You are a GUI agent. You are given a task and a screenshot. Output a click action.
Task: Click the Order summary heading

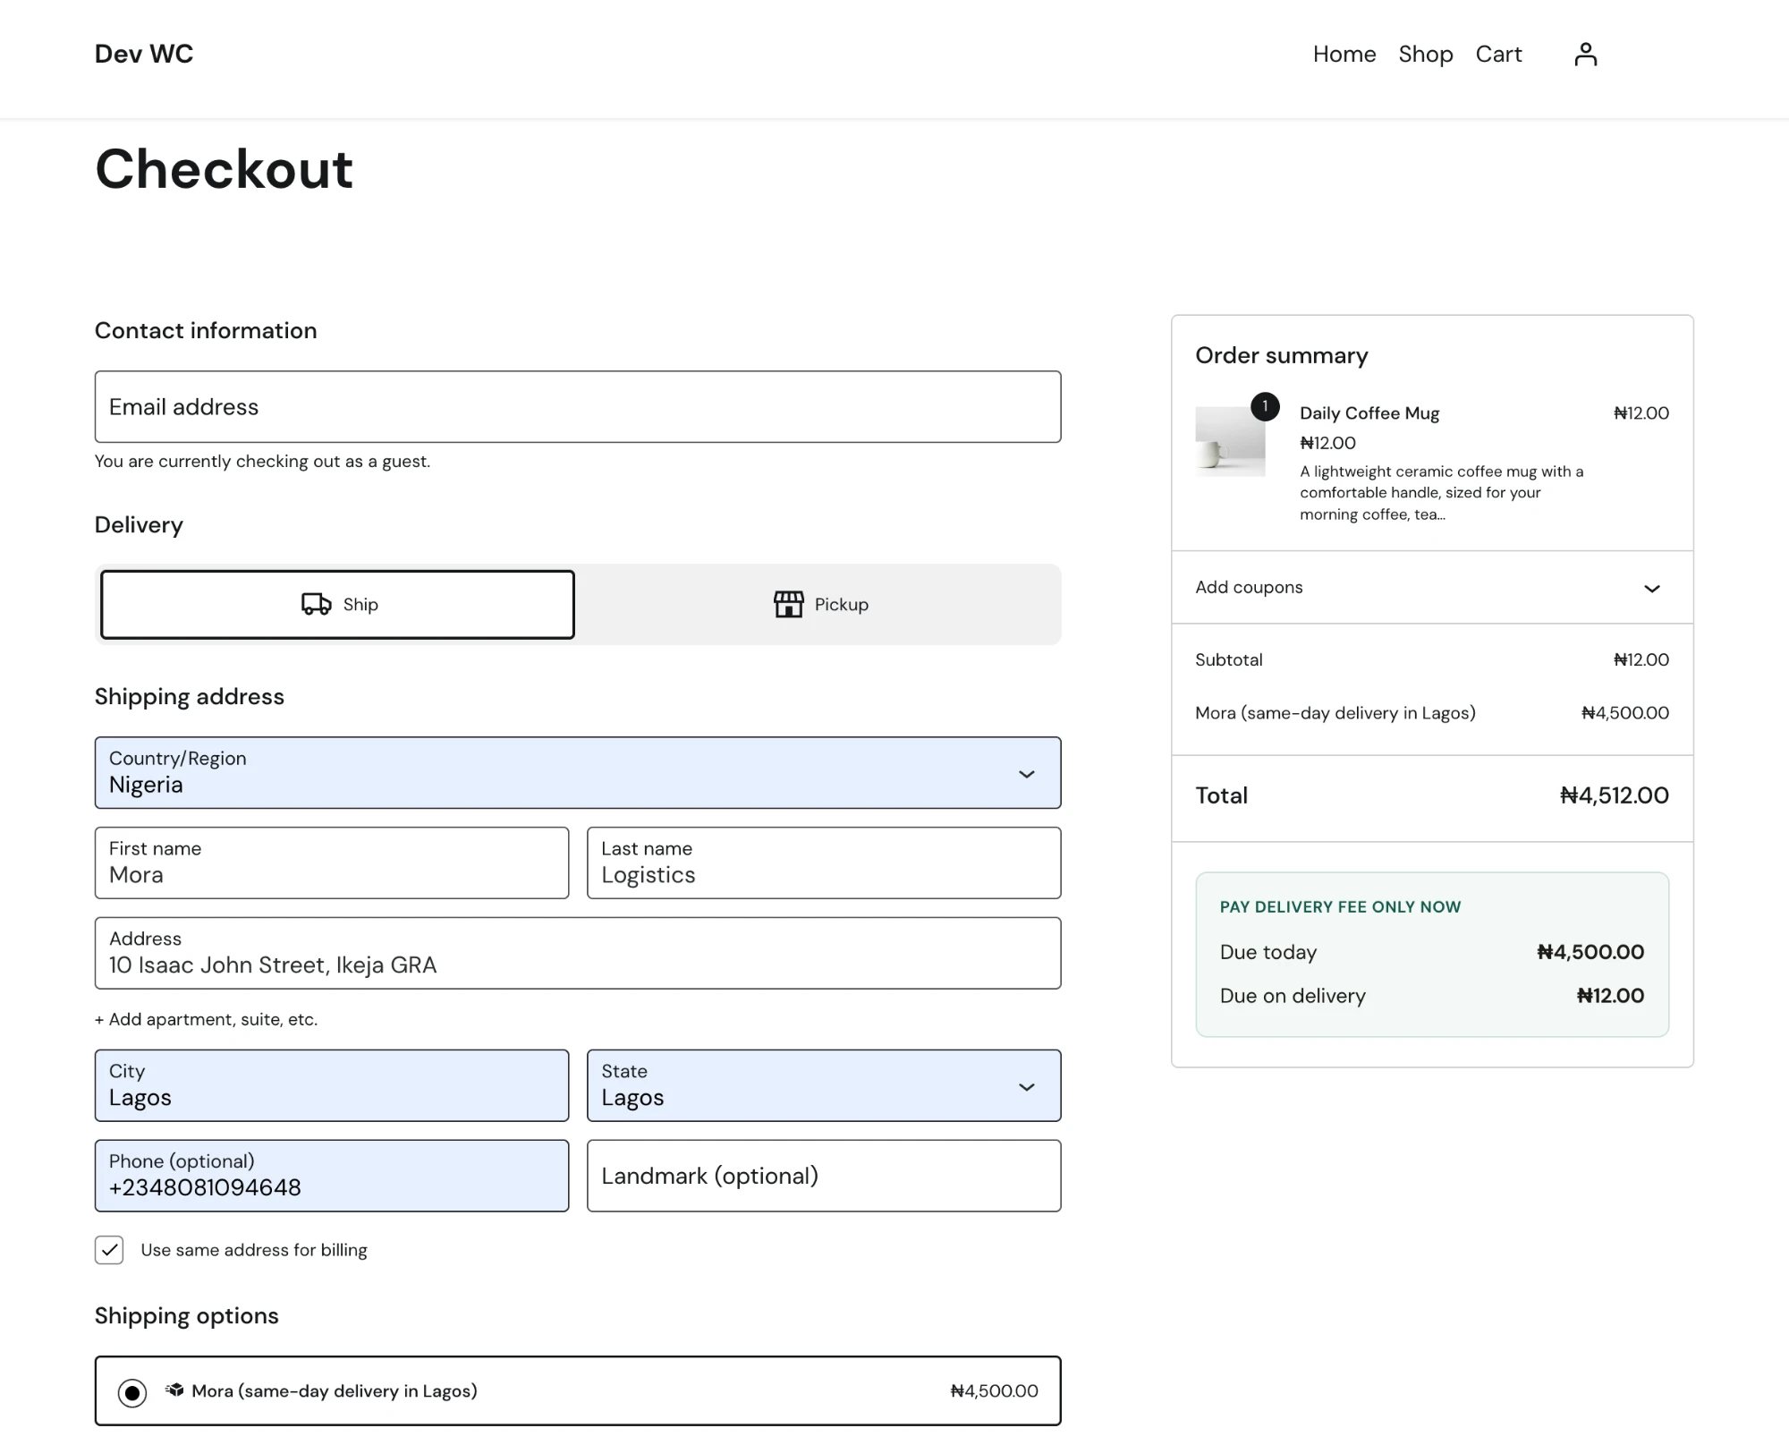coord(1282,355)
